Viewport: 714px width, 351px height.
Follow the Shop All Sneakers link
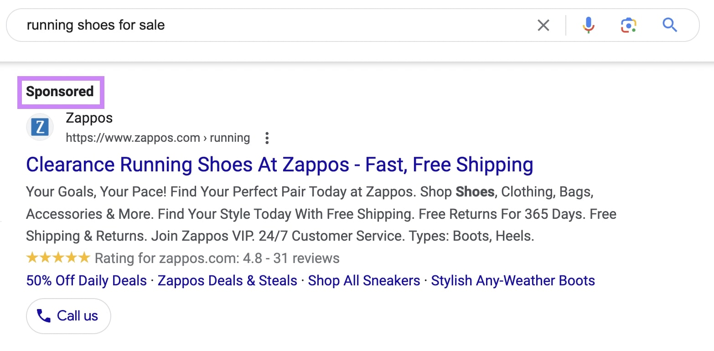point(363,280)
